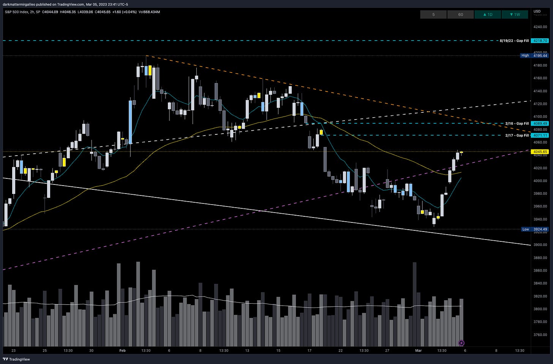Viewport: 553px width, 364px height.
Task: Click the 4240.00 price axis label
Action: [540, 27]
